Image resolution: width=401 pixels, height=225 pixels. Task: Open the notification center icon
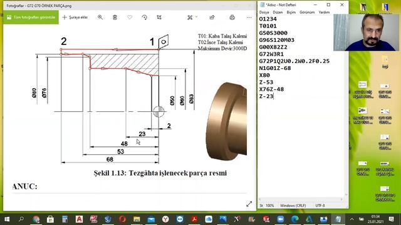(x=392, y=219)
